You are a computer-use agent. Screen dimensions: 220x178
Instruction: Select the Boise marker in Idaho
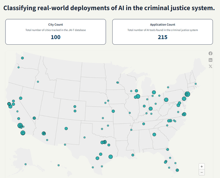click(x=38, y=82)
